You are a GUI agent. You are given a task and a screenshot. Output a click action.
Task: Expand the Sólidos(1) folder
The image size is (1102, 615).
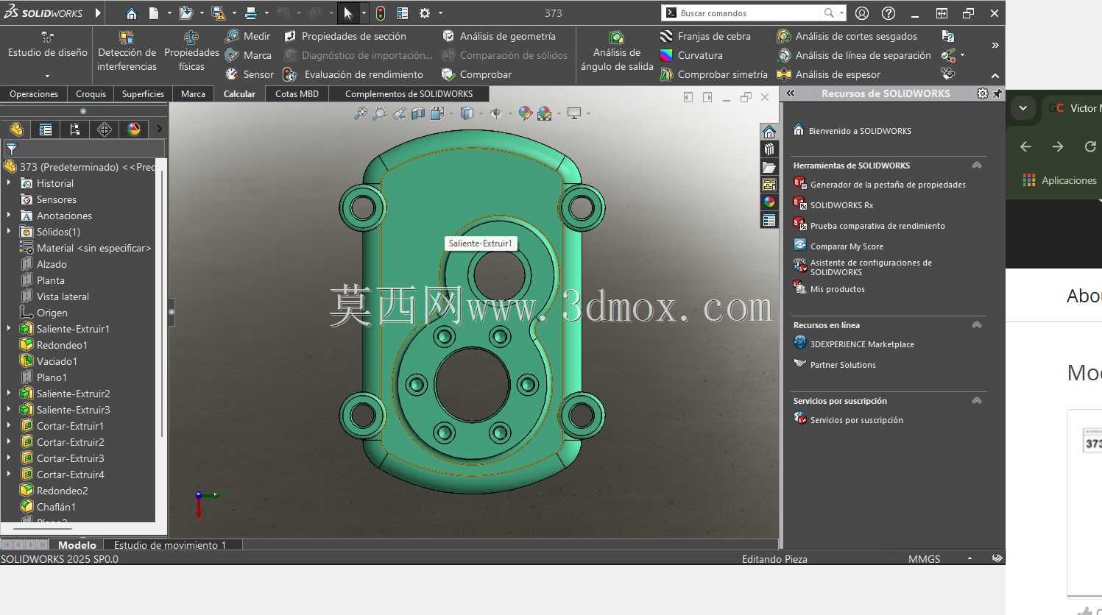coord(9,232)
